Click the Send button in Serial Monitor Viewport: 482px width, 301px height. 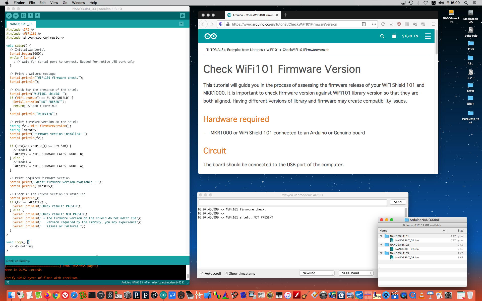click(x=398, y=202)
